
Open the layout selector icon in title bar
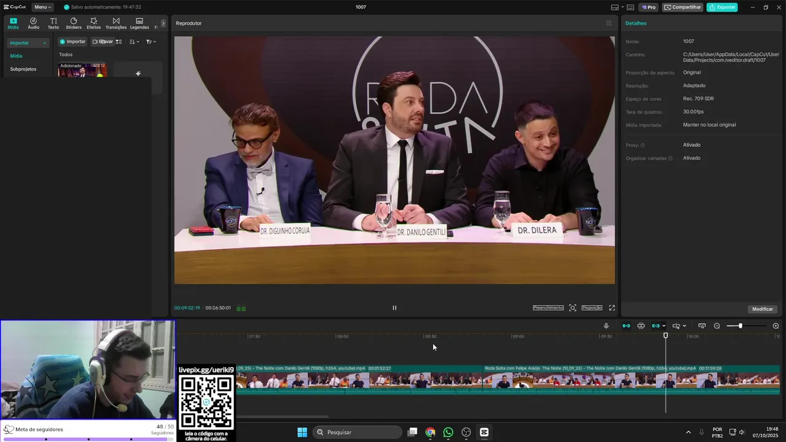pyautogui.click(x=615, y=7)
